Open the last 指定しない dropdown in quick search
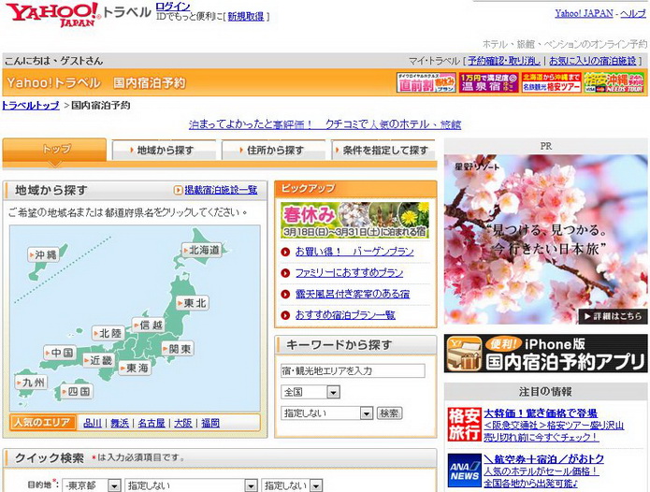The image size is (650, 492). tap(292, 485)
